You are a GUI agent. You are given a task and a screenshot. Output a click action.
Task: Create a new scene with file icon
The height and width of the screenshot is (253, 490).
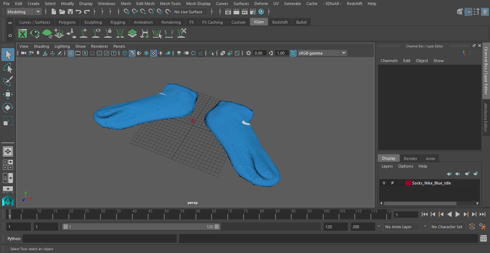(x=54, y=12)
